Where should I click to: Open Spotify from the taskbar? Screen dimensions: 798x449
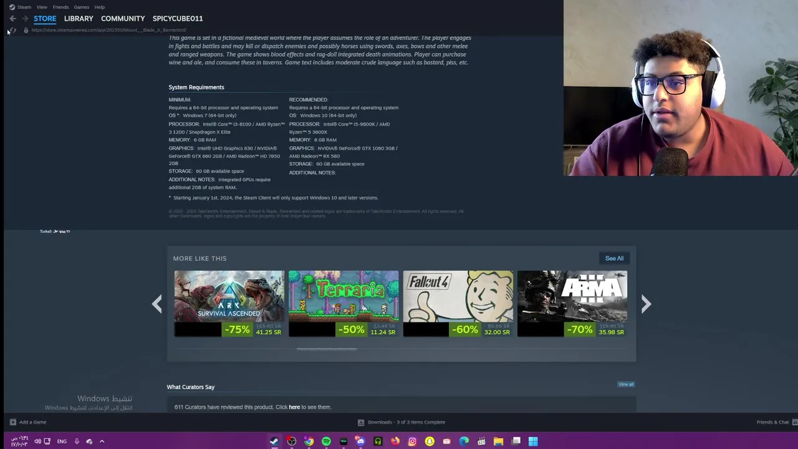pyautogui.click(x=326, y=442)
